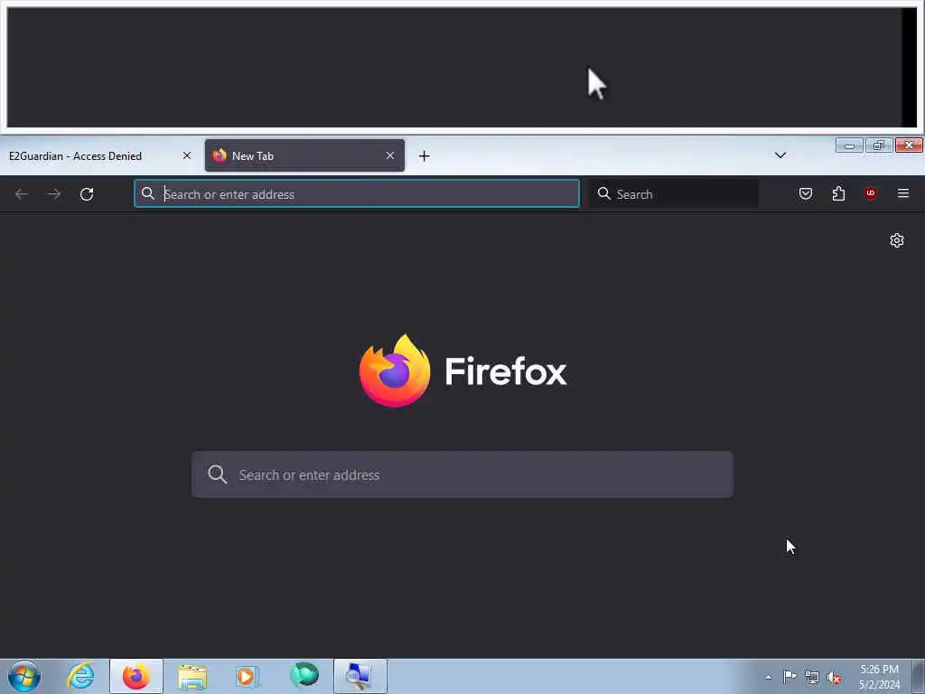Go forward using the forward arrow
Image resolution: width=925 pixels, height=694 pixels.
point(54,194)
